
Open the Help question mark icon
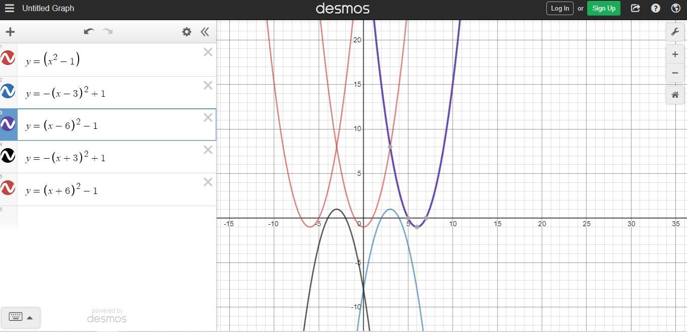[656, 8]
